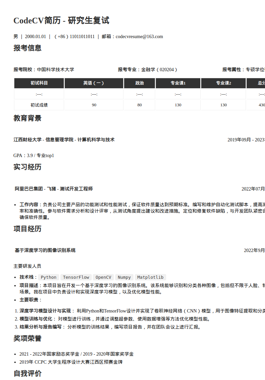
Task: Click the '主要职责' bullet label
Action: 29,300
